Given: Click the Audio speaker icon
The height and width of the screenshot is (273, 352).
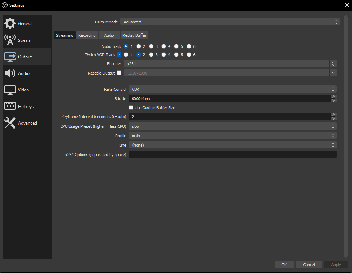Looking at the screenshot, I should [x=10, y=73].
